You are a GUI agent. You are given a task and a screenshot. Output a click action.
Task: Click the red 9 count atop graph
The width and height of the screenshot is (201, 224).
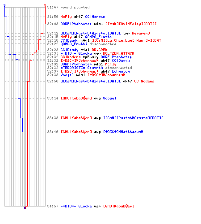(45, 5)
